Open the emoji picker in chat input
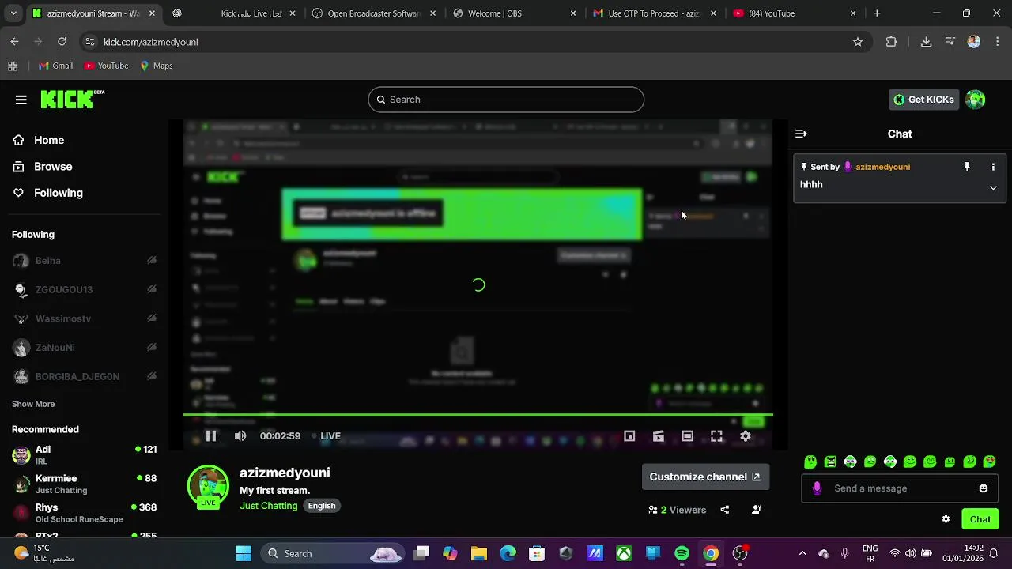This screenshot has width=1012, height=569. click(x=984, y=488)
